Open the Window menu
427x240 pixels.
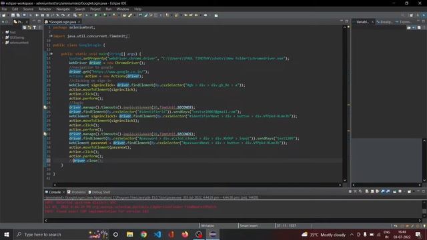(x=123, y=9)
